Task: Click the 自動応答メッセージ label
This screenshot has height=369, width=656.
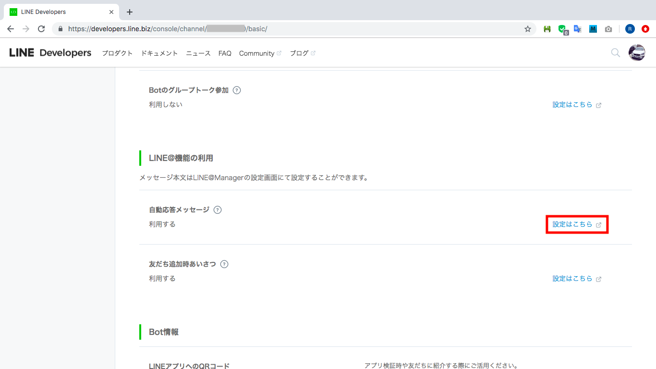Action: point(179,210)
